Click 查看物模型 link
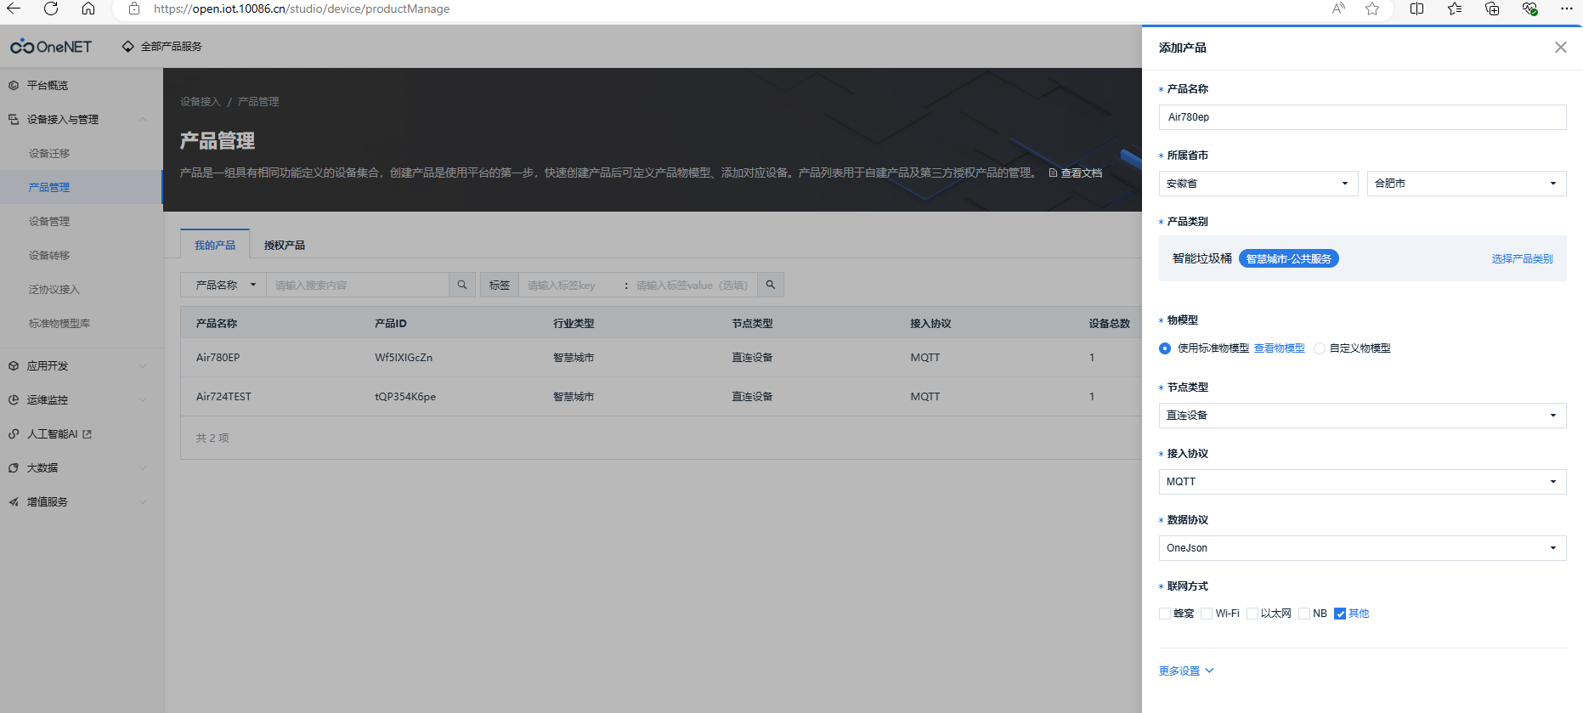The image size is (1583, 713). [x=1279, y=348]
